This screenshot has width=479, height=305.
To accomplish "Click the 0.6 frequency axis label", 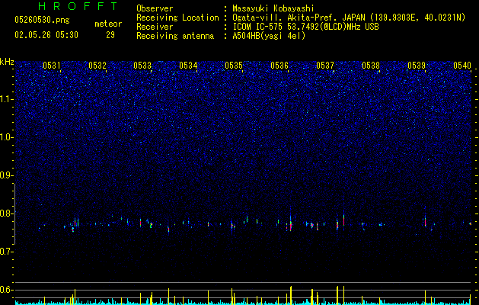I will [x=7, y=290].
